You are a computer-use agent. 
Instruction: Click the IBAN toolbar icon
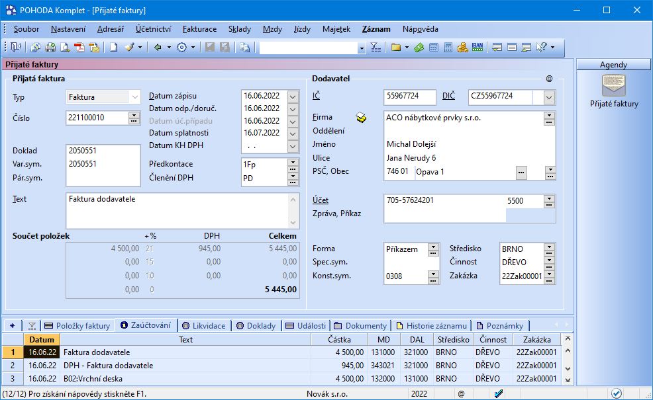[477, 46]
